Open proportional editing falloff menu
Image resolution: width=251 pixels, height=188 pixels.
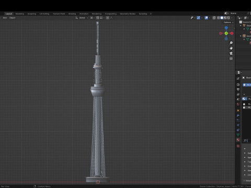[111, 18]
